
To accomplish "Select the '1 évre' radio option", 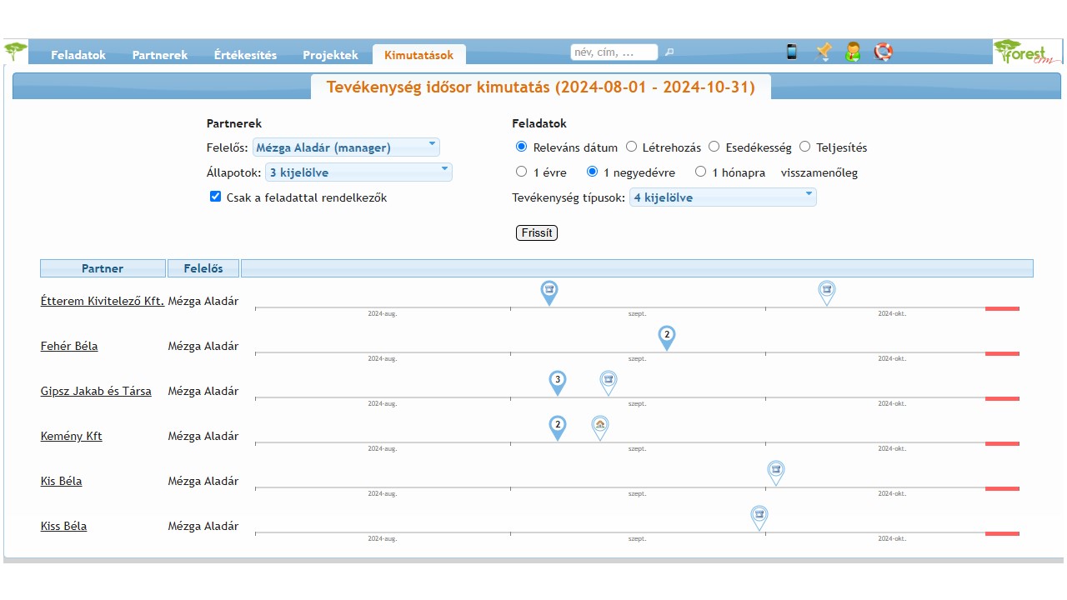I will pos(522,172).
